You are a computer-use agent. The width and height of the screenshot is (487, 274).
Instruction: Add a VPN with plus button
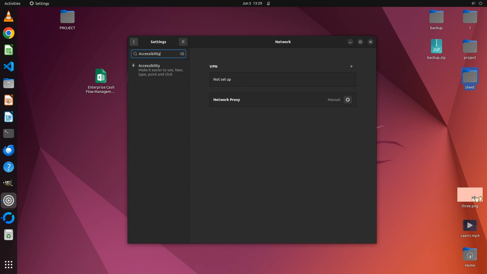point(351,66)
